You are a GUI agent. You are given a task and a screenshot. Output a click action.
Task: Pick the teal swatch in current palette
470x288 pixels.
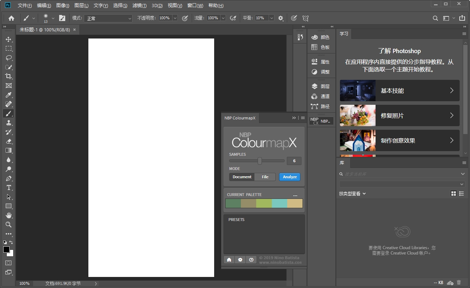point(279,203)
